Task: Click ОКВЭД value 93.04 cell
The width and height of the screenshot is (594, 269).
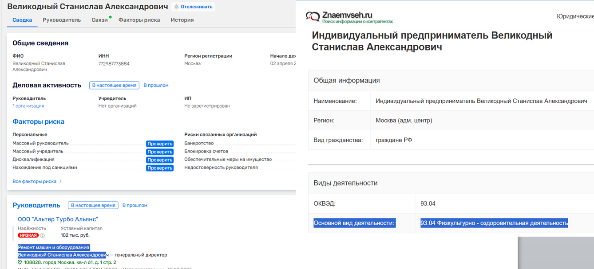Action: point(504,204)
